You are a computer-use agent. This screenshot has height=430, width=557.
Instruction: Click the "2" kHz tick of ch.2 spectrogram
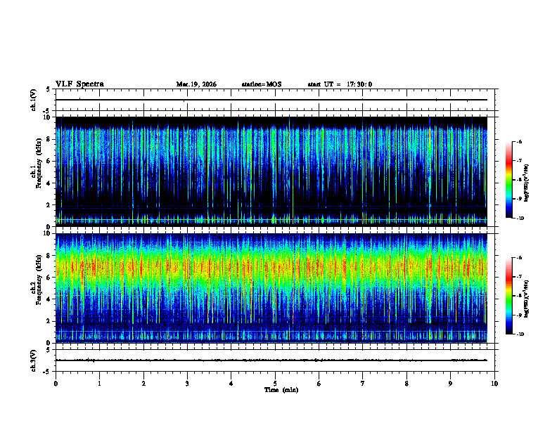click(49, 321)
